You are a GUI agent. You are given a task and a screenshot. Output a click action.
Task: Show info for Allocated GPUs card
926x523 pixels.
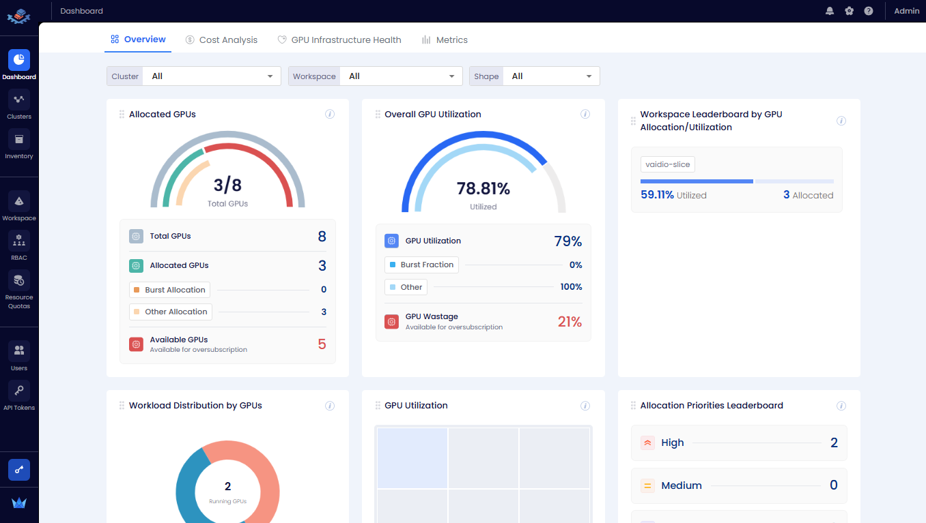(330, 115)
